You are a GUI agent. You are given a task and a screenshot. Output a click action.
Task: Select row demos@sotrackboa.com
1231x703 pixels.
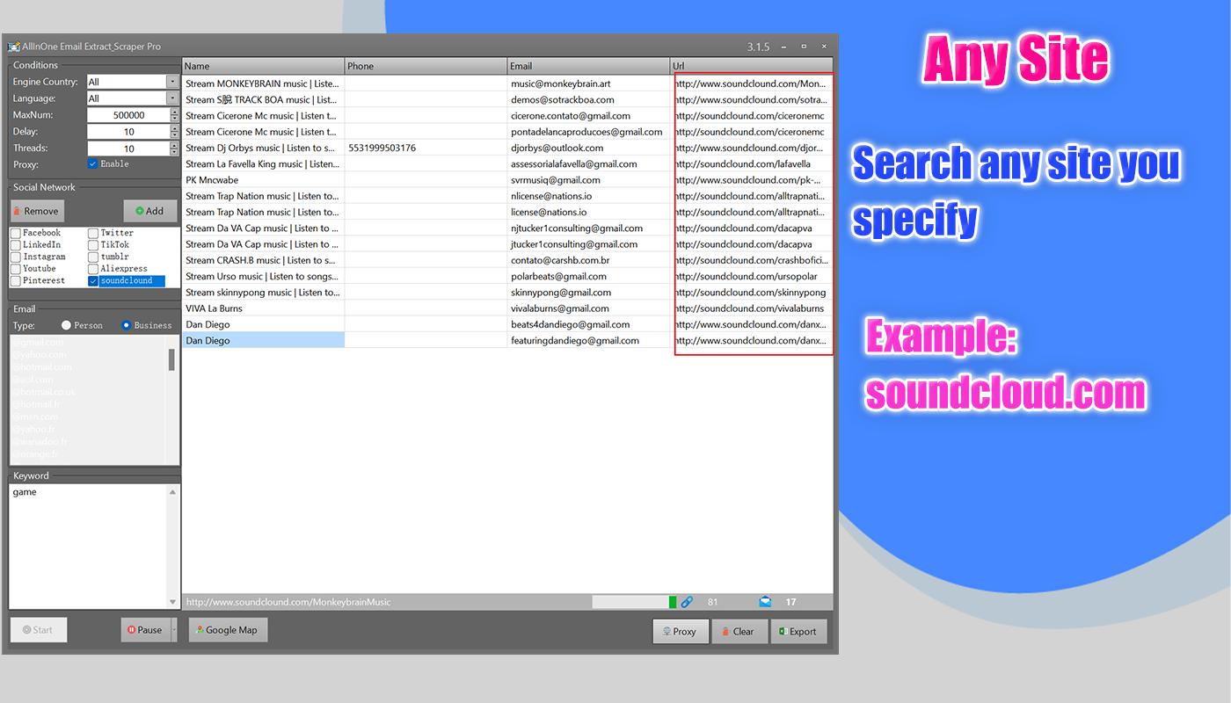tap(507, 99)
